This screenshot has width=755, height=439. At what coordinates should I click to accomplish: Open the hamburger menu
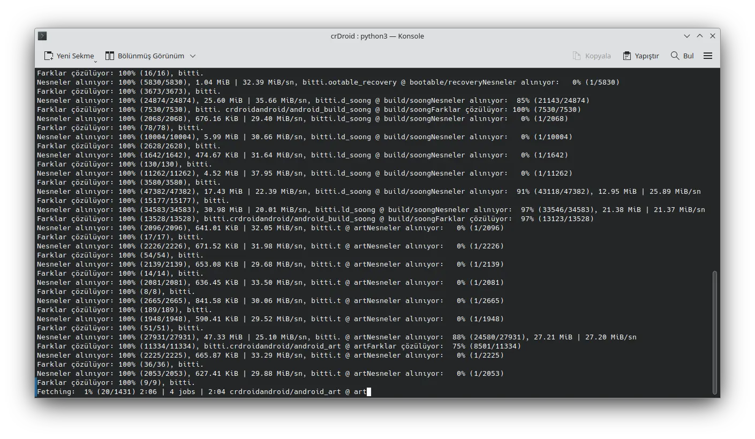[708, 56]
